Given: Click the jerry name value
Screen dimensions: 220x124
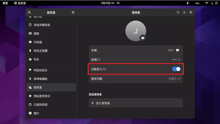Looking at the screenshot, I should pyautogui.click(x=171, y=50).
